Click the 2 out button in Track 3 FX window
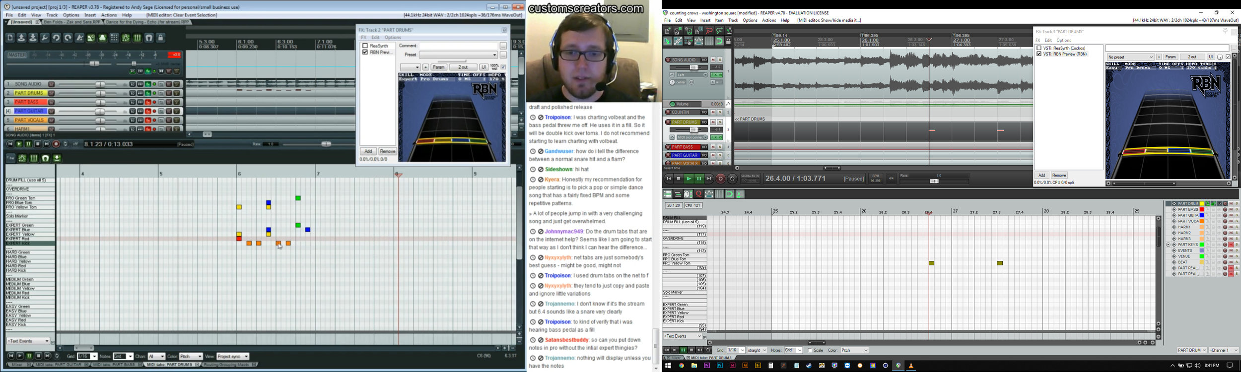1241x372 pixels. tap(1192, 57)
